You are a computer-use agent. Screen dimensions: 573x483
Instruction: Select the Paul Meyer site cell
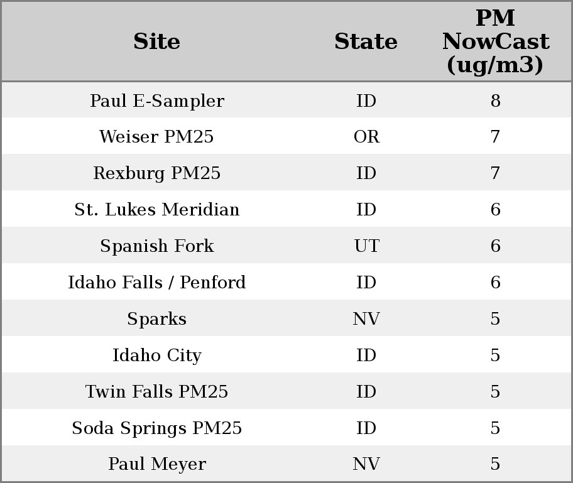coord(156,464)
